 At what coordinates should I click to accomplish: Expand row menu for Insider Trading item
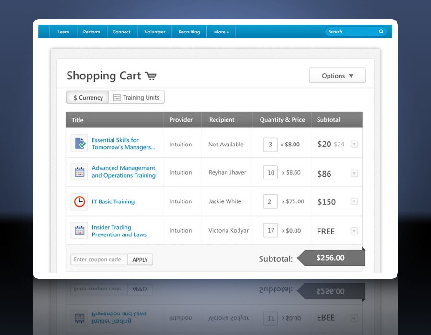click(x=354, y=231)
